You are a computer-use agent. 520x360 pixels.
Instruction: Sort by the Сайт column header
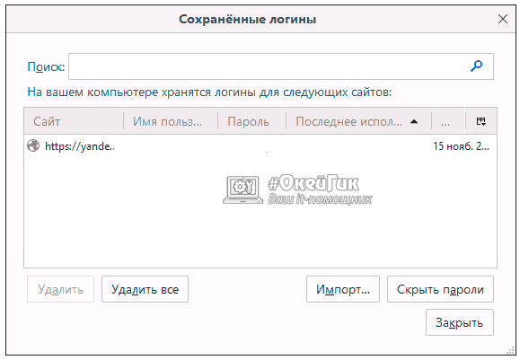pos(74,121)
